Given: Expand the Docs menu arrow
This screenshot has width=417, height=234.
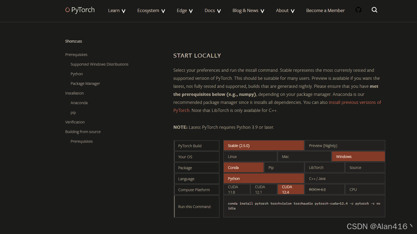Looking at the screenshot, I should [x=219, y=11].
